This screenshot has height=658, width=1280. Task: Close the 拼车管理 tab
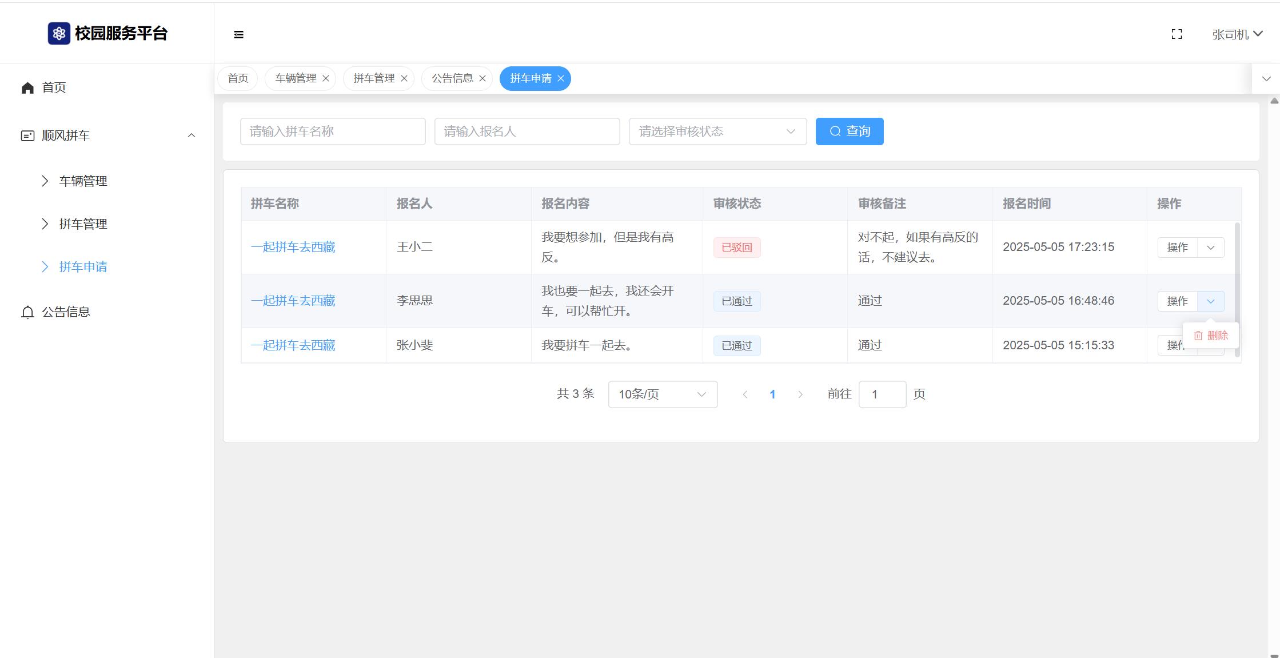pos(404,78)
